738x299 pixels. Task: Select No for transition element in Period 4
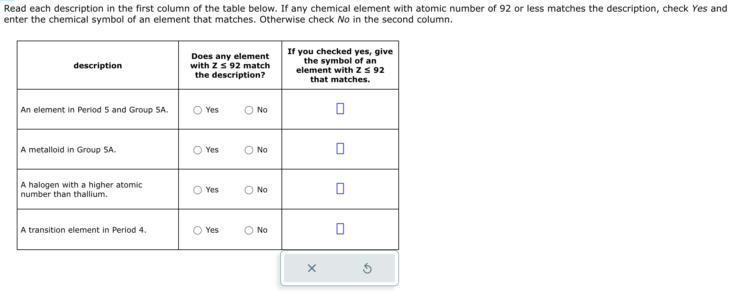point(249,230)
